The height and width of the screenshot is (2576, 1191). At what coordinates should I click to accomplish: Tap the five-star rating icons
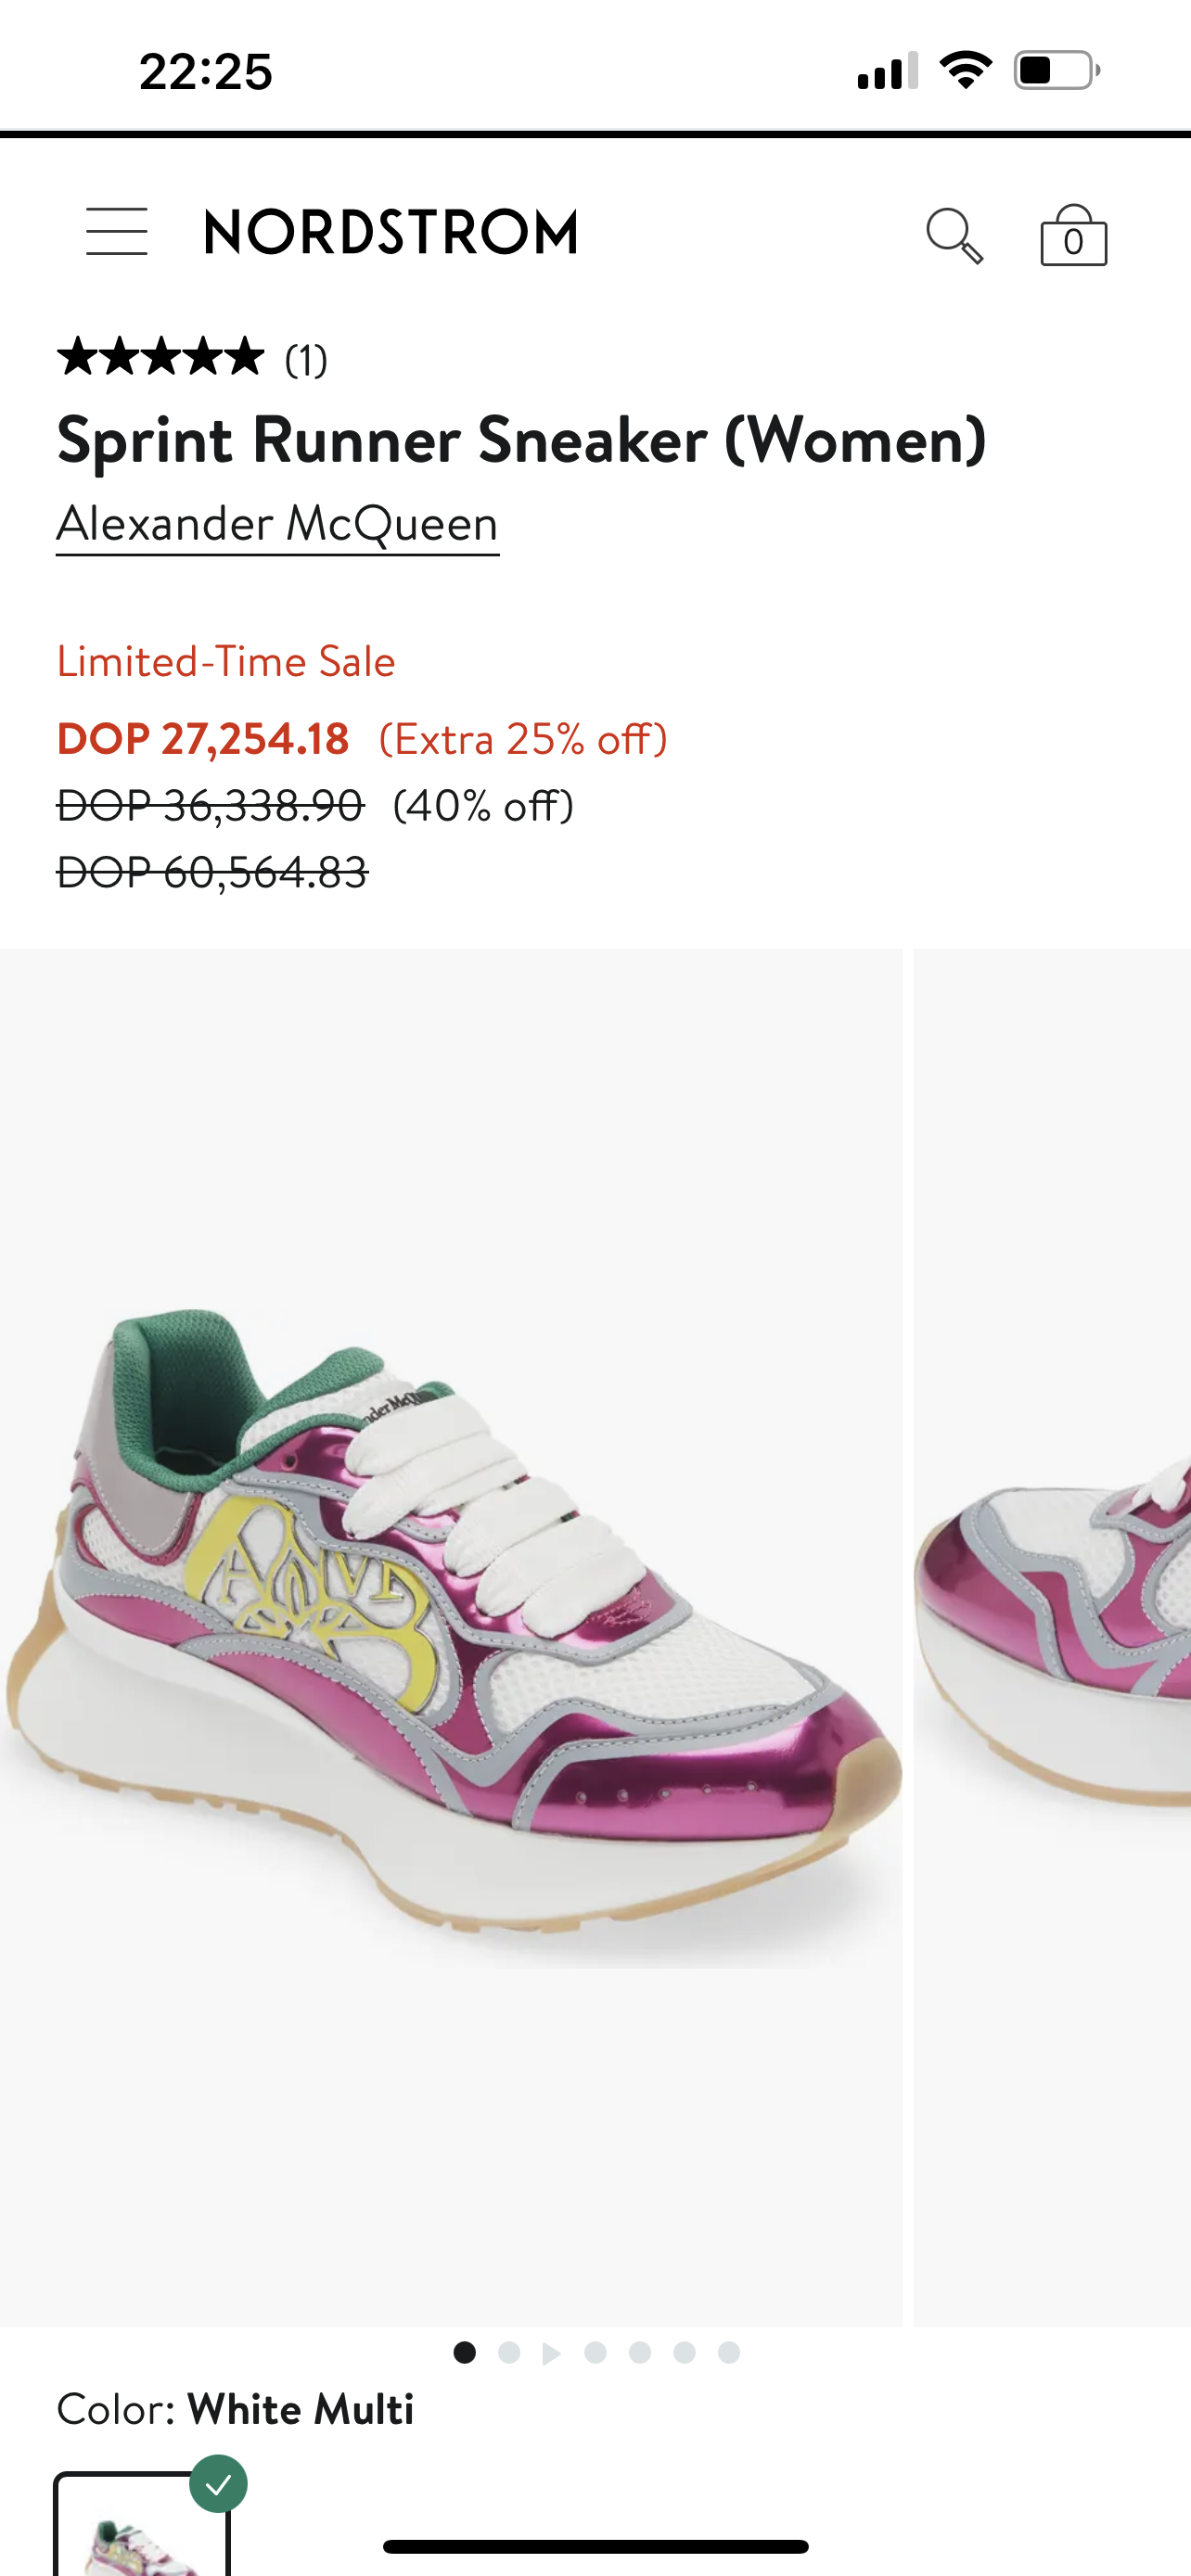[x=161, y=357]
